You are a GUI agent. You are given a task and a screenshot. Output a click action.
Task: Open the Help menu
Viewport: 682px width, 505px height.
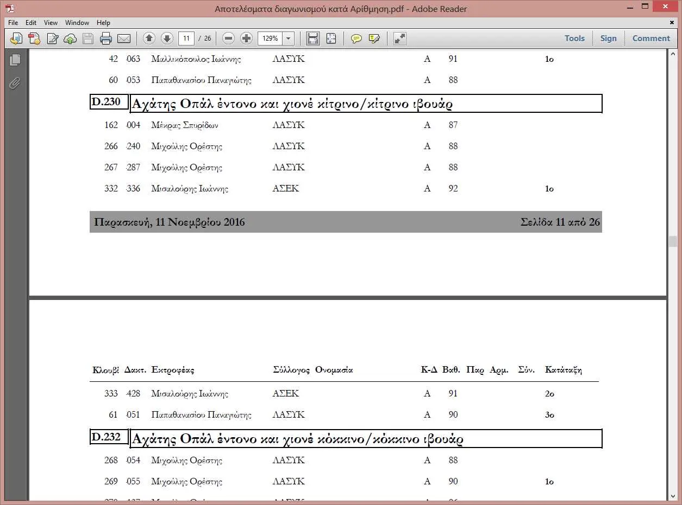[x=103, y=23]
